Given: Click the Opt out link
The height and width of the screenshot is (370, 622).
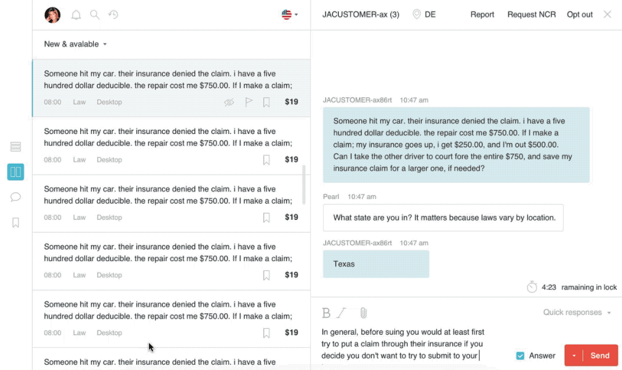Looking at the screenshot, I should [580, 14].
